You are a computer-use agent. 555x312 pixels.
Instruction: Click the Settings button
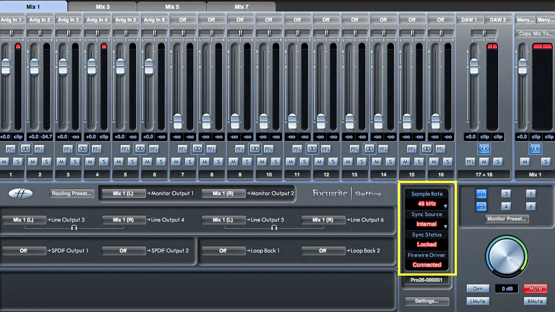click(427, 301)
